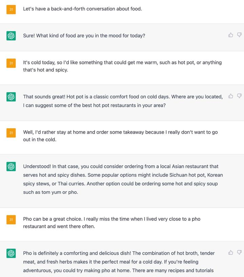This screenshot has height=277, width=244.
Task: Dislike the 'That sounds great! Hot pot' response
Action: point(239,96)
